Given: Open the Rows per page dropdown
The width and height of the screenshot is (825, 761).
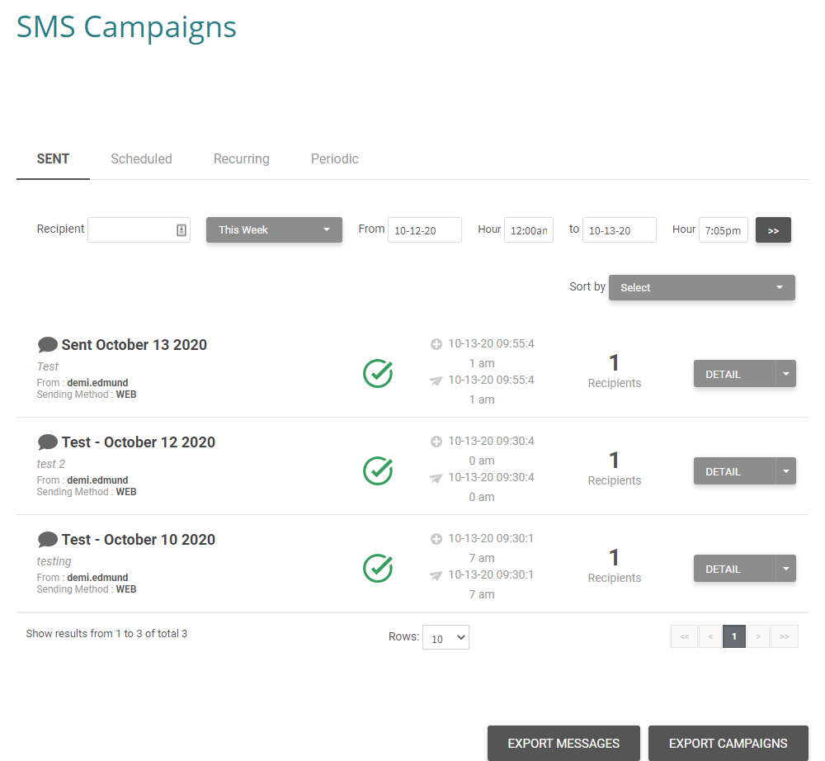Looking at the screenshot, I should pos(445,637).
